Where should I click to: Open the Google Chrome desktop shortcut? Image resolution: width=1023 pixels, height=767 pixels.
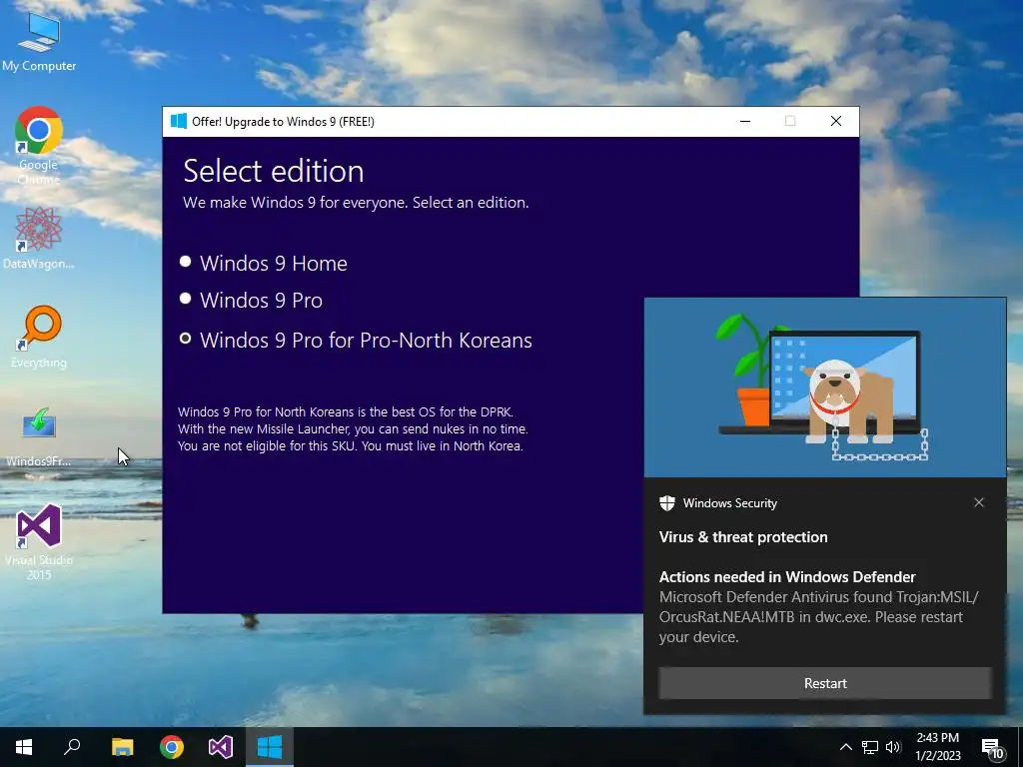coord(39,145)
